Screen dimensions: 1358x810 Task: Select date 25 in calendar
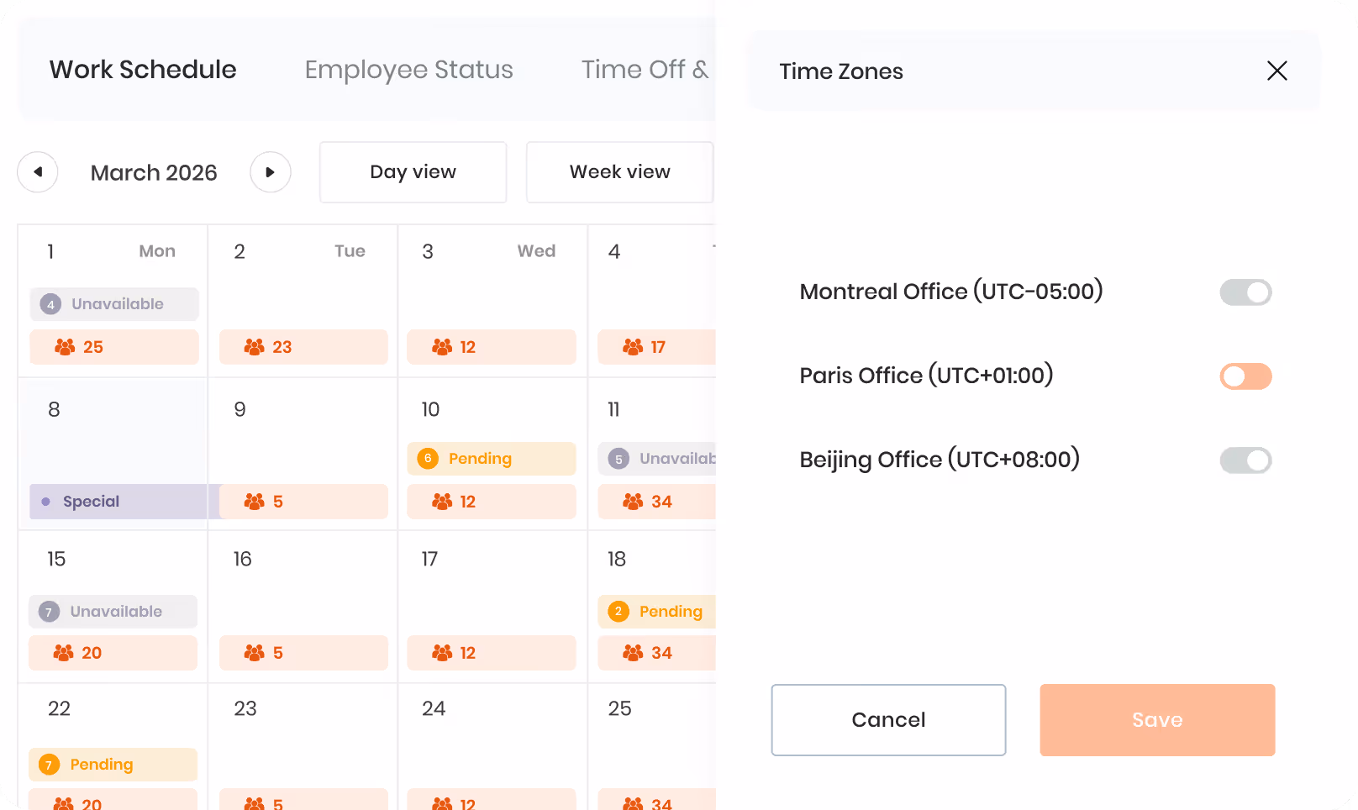(x=619, y=708)
